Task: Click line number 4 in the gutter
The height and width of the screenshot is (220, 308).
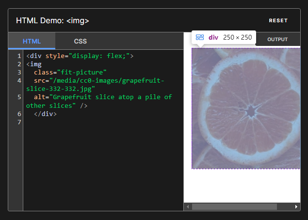Action: tap(18, 80)
